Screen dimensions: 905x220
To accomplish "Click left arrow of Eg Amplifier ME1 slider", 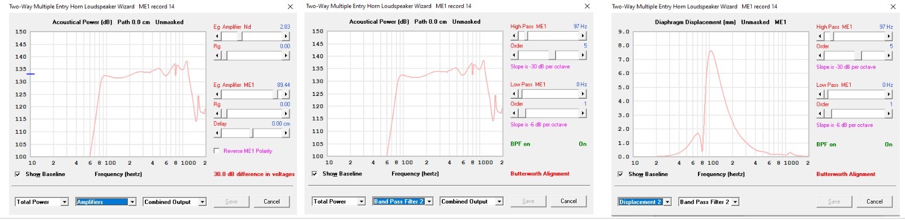I will (217, 94).
